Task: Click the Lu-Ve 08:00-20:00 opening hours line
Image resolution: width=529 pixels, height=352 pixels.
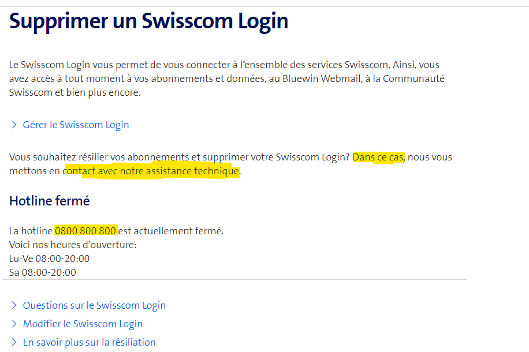Action: (x=49, y=259)
